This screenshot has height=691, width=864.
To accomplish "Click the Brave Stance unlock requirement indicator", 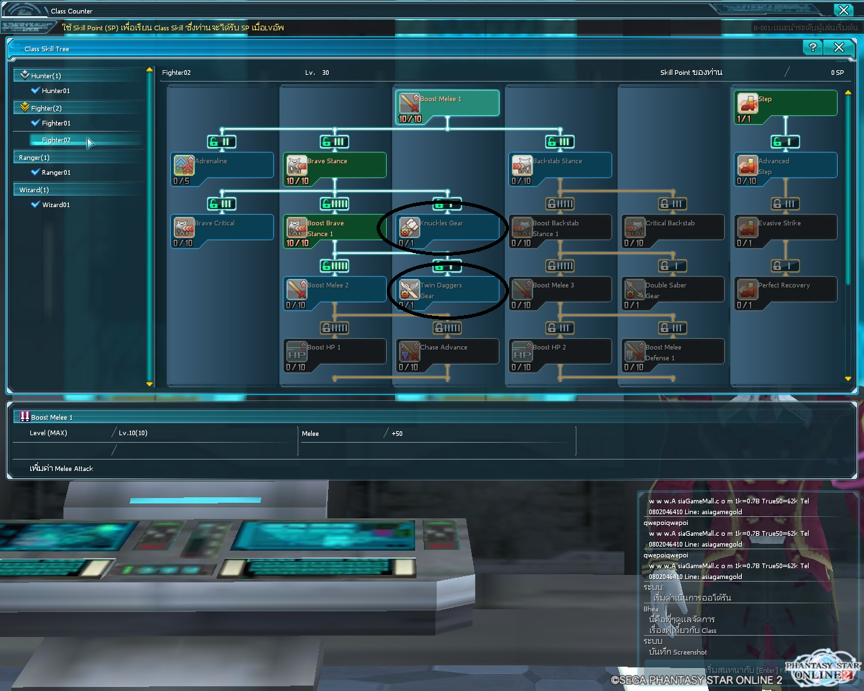I will (334, 142).
